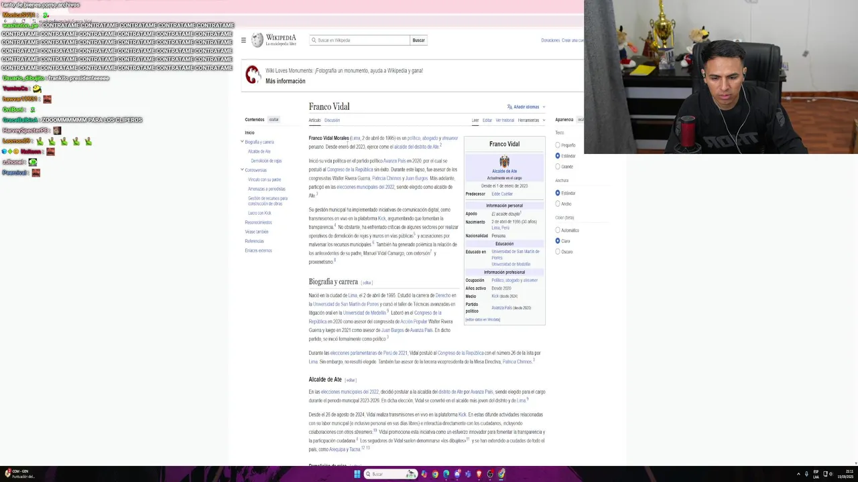Open the Universidad de San Martín de Porres infobox link
Image resolution: width=858 pixels, height=482 pixels.
click(515, 254)
